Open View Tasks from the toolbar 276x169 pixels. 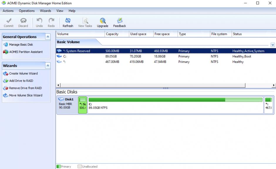point(85,23)
